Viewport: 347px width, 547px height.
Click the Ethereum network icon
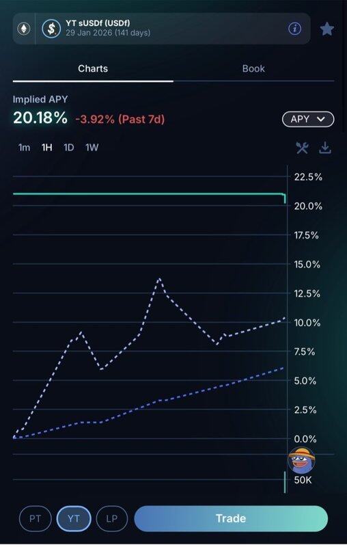(24, 29)
